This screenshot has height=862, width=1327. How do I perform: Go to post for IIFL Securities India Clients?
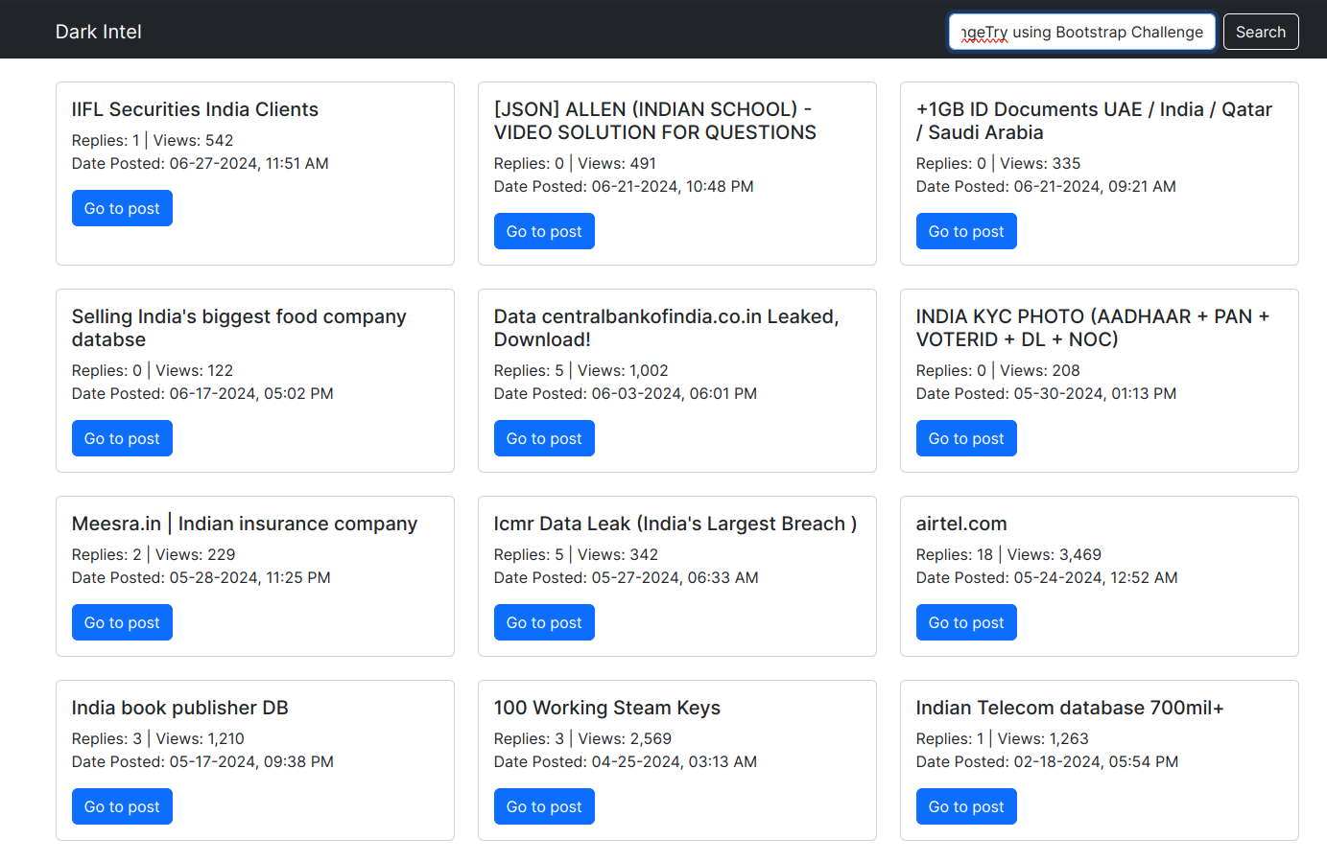[x=122, y=208]
